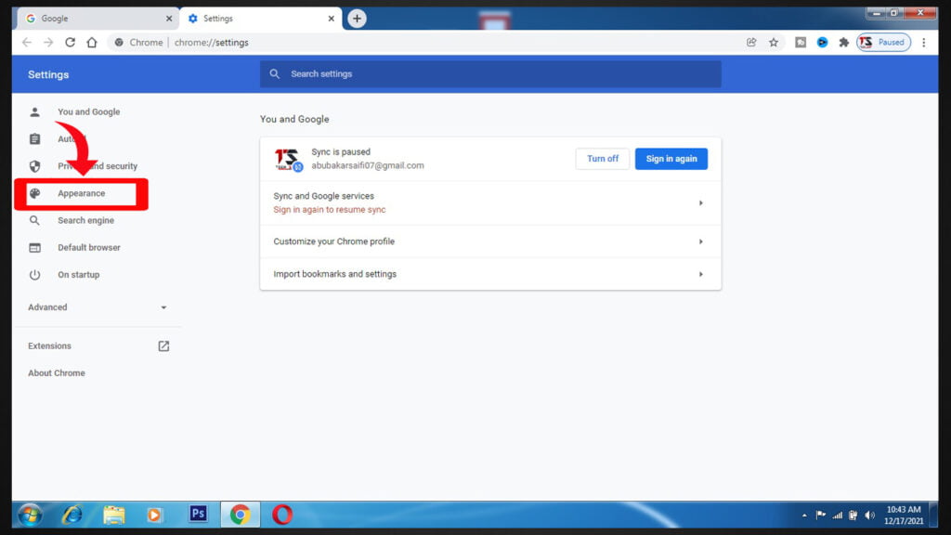The image size is (951, 535).
Task: Click the shield icon for Privacy and security
Action: tap(35, 166)
